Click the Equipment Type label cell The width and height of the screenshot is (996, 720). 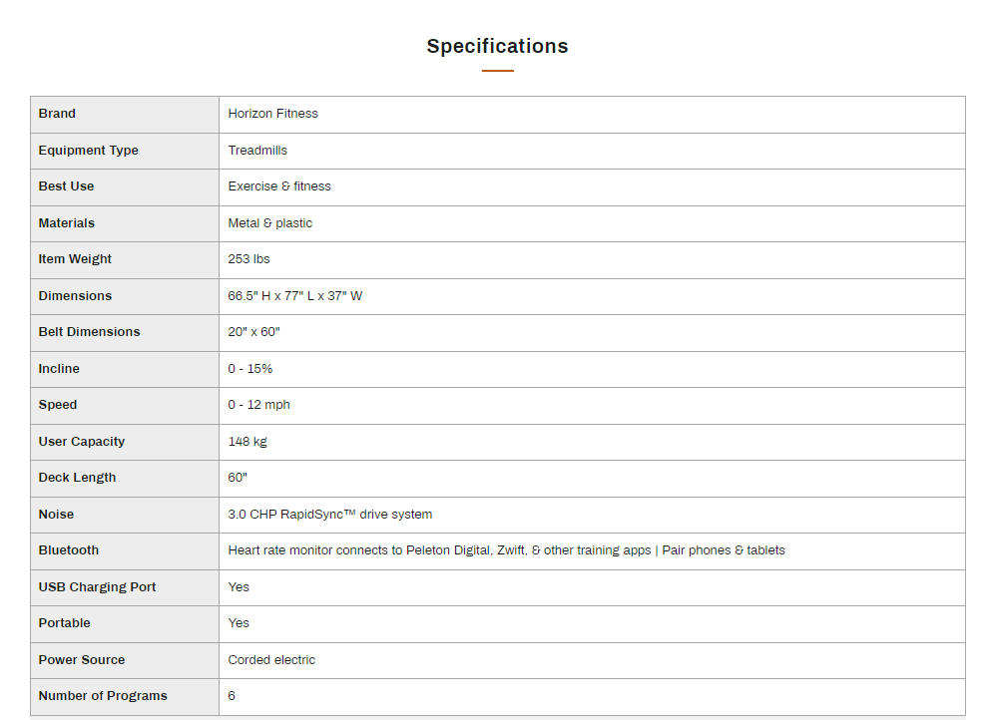pyautogui.click(x=88, y=151)
